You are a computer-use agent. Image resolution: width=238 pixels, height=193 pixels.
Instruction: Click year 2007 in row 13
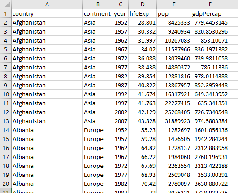click(x=121, y=121)
